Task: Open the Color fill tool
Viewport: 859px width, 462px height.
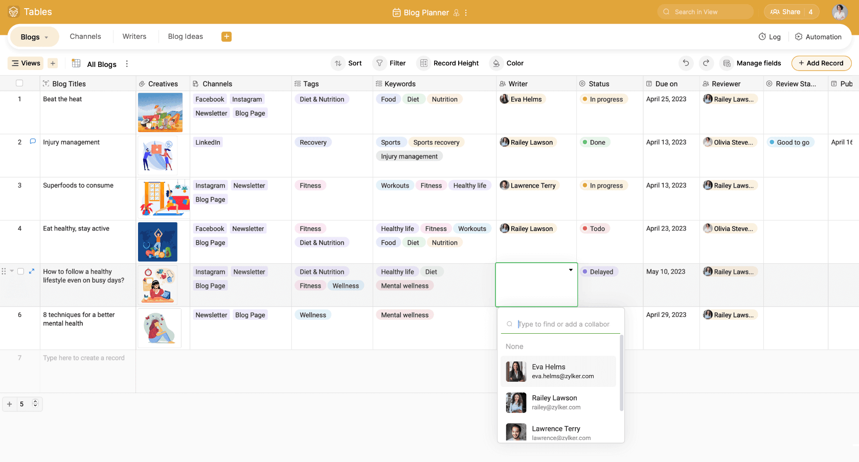Action: click(x=507, y=63)
